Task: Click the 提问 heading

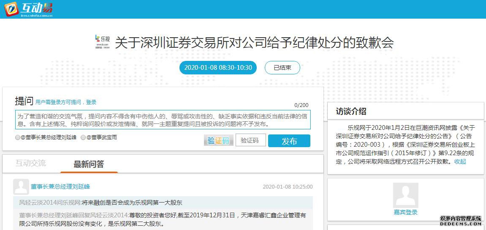Action: (x=24, y=101)
